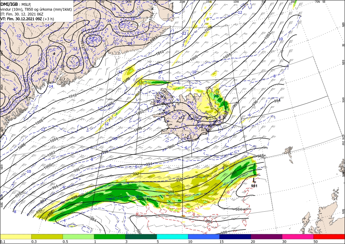The height and width of the screenshot is (244, 345).
Task: Click 'vindur (10m), T850 og úrkoma' header text
Action: [x=36, y=9]
